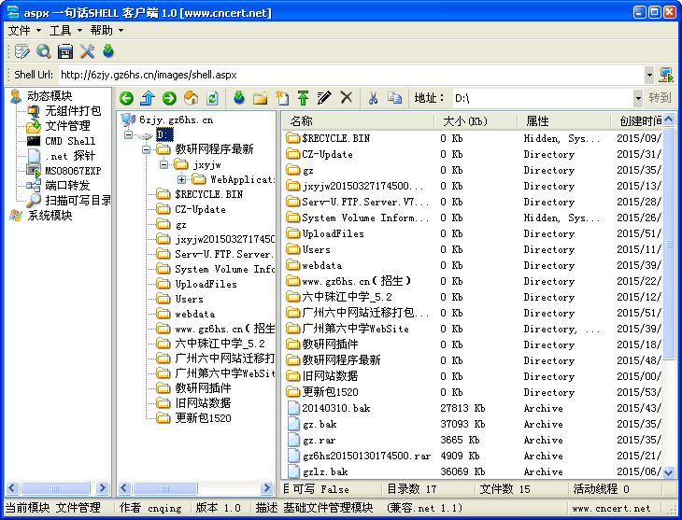Image resolution: width=682 pixels, height=520 pixels.
Task: Click the home folder icon
Action: [191, 97]
